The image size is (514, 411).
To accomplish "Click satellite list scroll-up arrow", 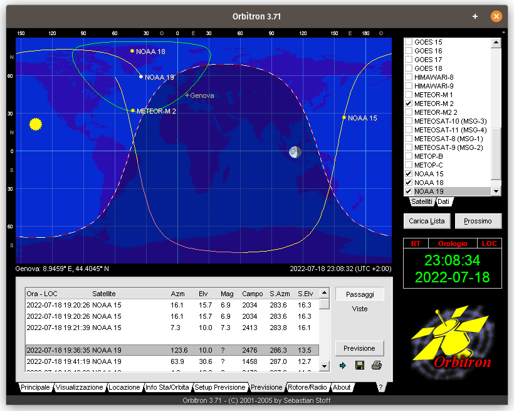I will point(496,43).
